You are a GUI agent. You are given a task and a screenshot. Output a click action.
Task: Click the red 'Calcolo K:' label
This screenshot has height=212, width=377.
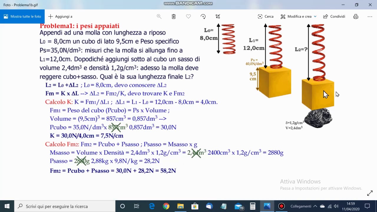59,102
